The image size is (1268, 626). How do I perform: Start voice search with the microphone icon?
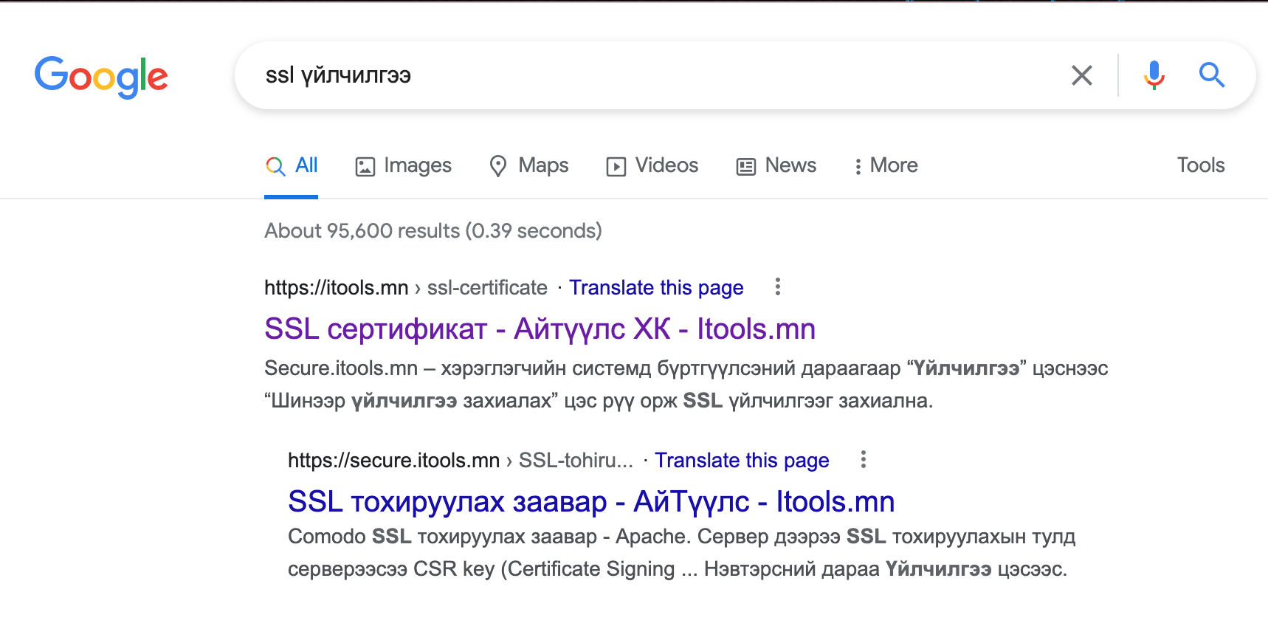tap(1154, 75)
